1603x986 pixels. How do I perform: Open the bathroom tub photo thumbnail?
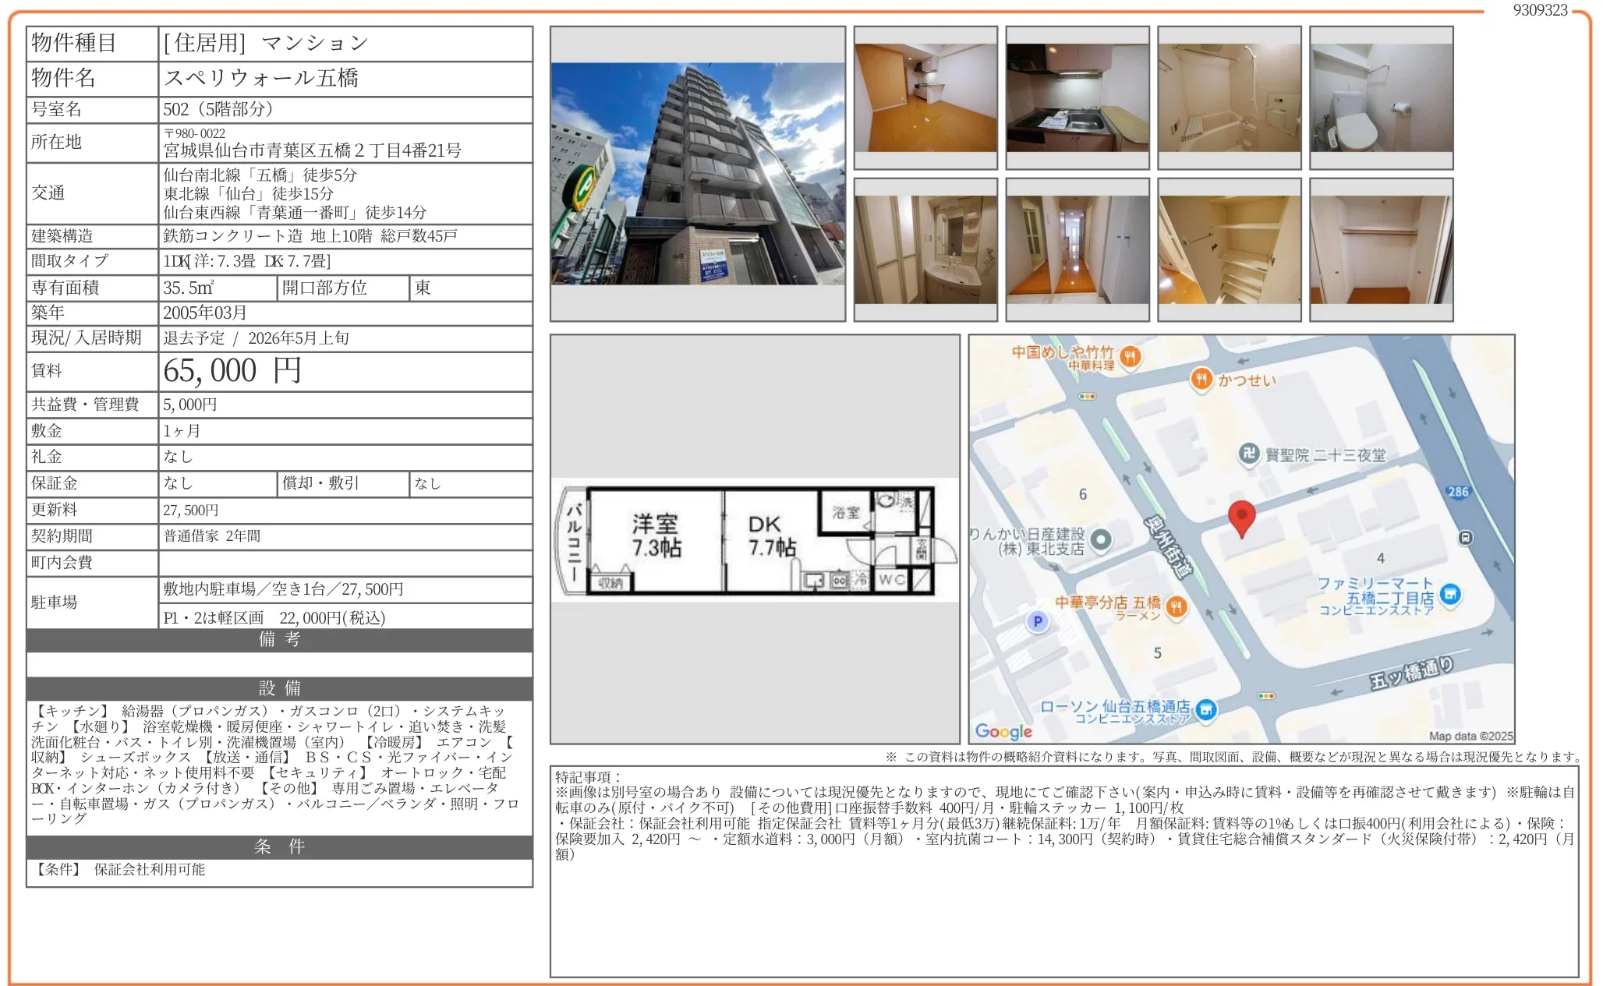[x=1229, y=97]
